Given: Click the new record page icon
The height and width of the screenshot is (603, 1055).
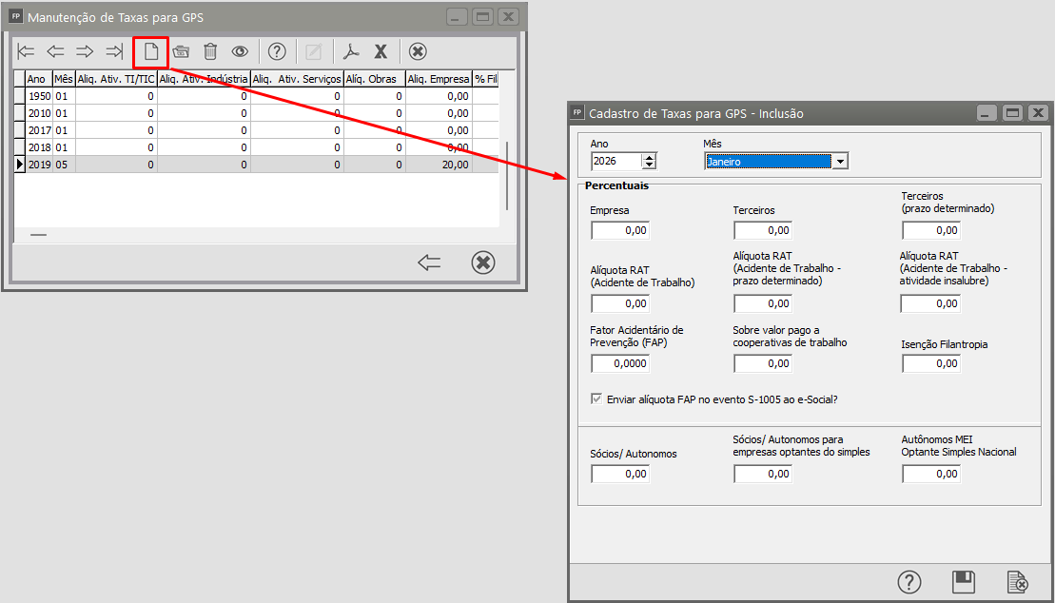Looking at the screenshot, I should tap(150, 51).
